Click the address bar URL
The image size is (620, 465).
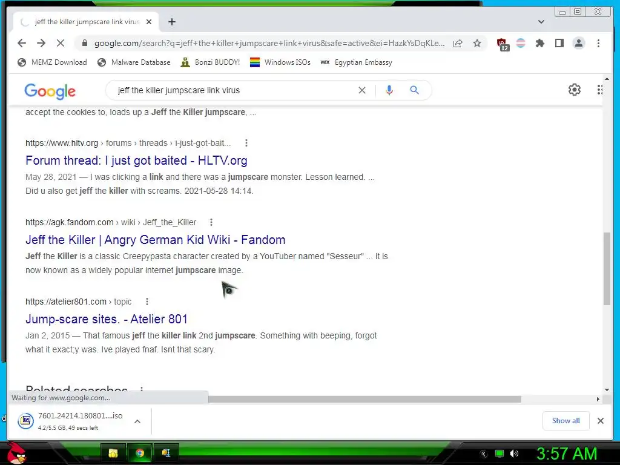click(269, 43)
